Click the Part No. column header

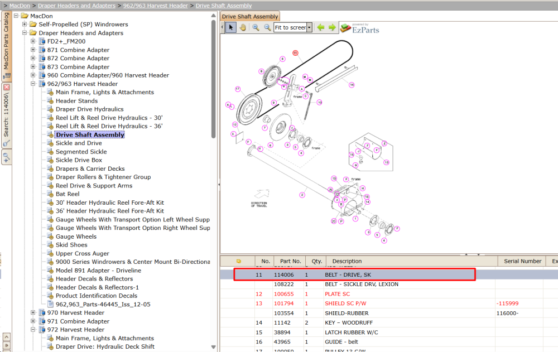290,261
